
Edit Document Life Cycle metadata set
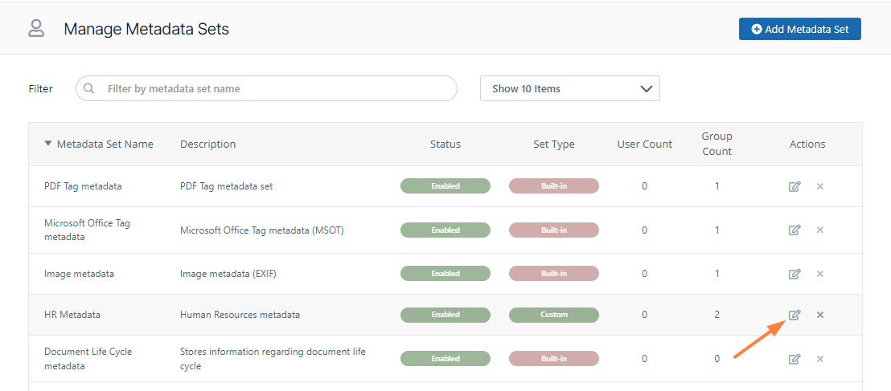[795, 359]
